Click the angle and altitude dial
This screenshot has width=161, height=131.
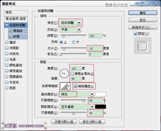pyautogui.click(x=64, y=74)
